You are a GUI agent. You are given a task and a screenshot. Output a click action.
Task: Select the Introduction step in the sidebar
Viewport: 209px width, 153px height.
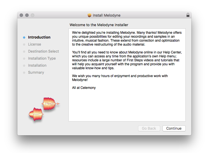pyautogui.click(x=39, y=37)
